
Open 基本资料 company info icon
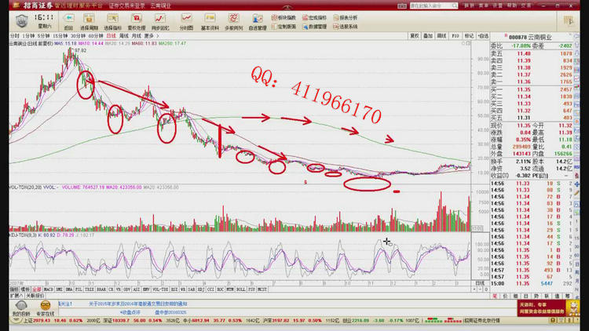(x=210, y=18)
